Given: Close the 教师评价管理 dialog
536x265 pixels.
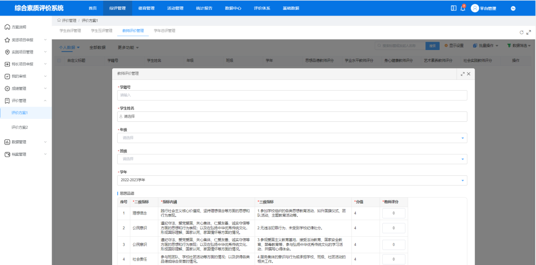Looking at the screenshot, I should [x=469, y=74].
